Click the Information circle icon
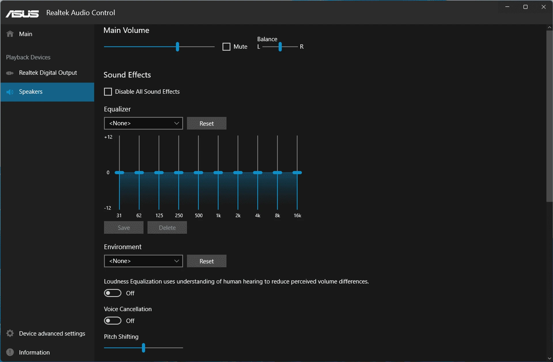Screen dimensions: 553x362 (x=10, y=352)
